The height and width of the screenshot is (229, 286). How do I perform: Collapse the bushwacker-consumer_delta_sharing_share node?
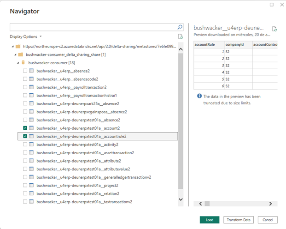(15, 54)
